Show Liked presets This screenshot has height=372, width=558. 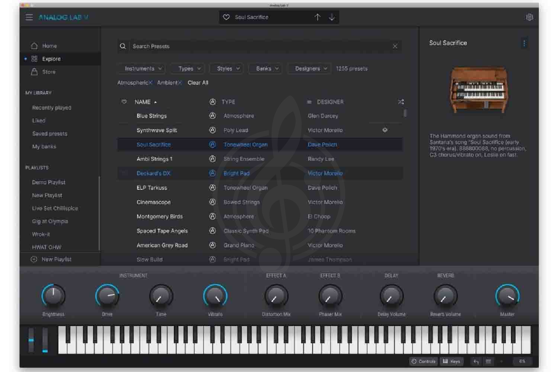click(39, 121)
